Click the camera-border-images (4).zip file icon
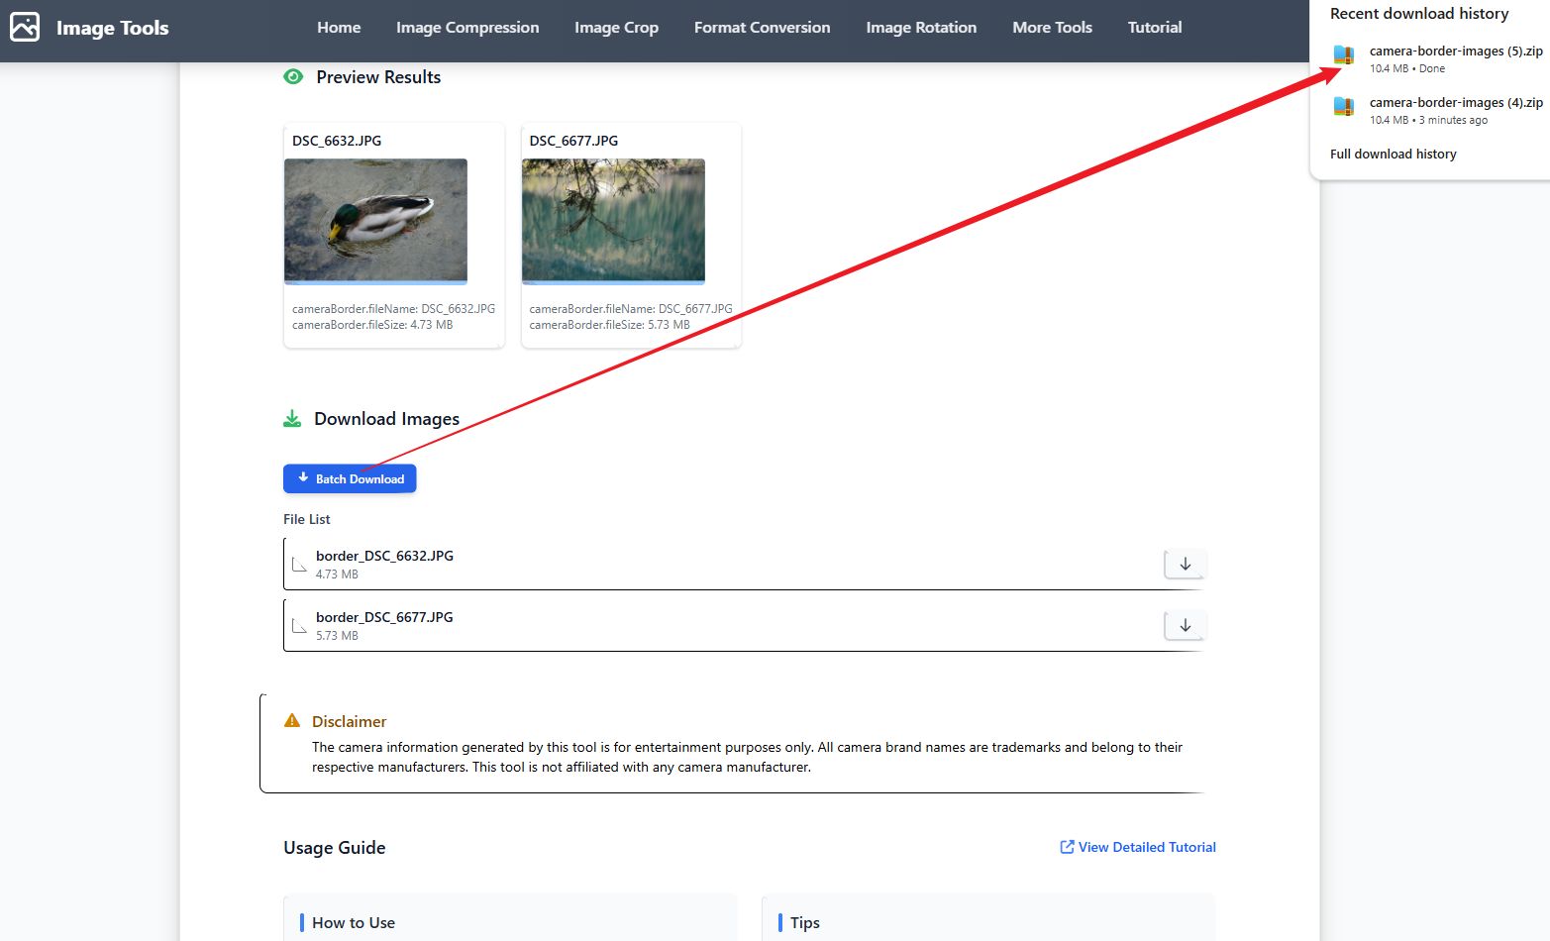The image size is (1550, 941). 1344,107
